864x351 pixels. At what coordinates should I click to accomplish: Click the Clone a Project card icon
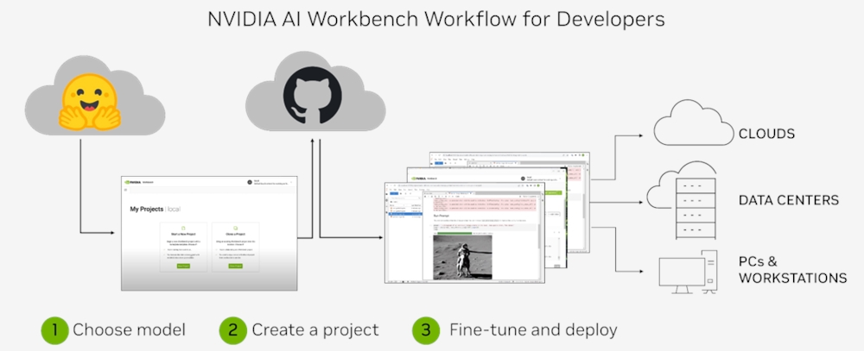pos(235,229)
